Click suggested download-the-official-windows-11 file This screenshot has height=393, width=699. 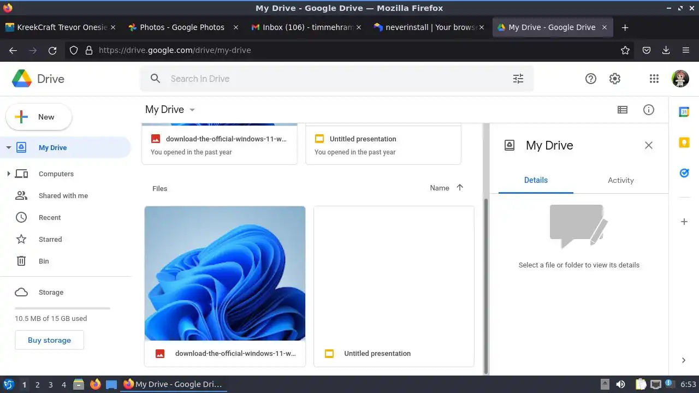pyautogui.click(x=220, y=144)
